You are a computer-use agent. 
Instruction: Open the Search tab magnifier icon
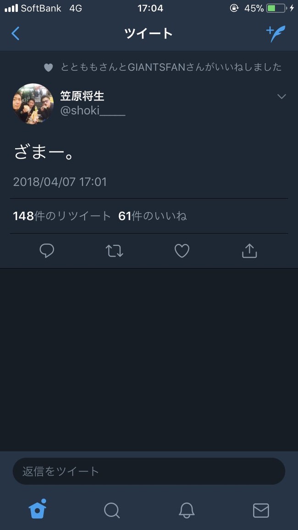[x=112, y=510]
